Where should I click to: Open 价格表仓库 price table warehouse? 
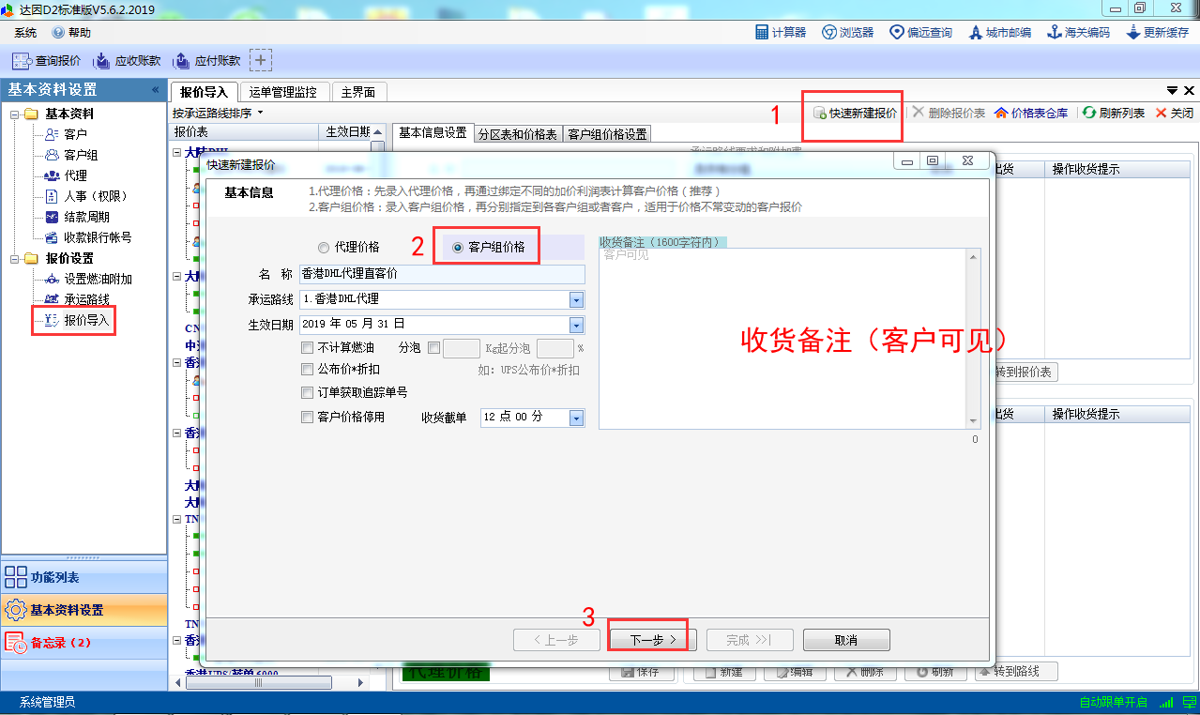coord(1030,113)
